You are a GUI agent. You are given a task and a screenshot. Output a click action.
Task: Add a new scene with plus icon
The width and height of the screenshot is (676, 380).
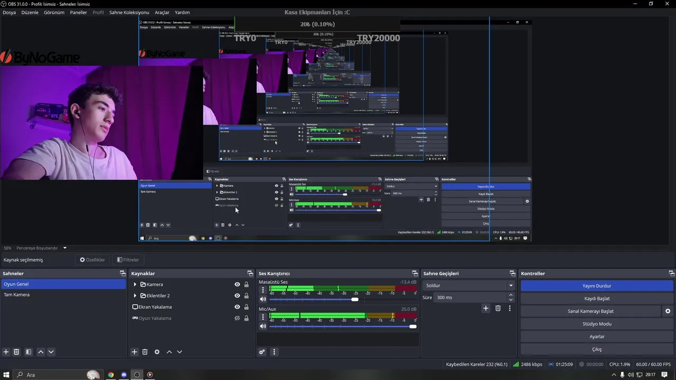[x=6, y=352]
